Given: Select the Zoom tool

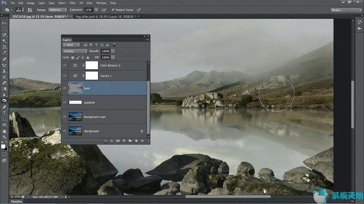Looking at the screenshot, I should coord(4,137).
